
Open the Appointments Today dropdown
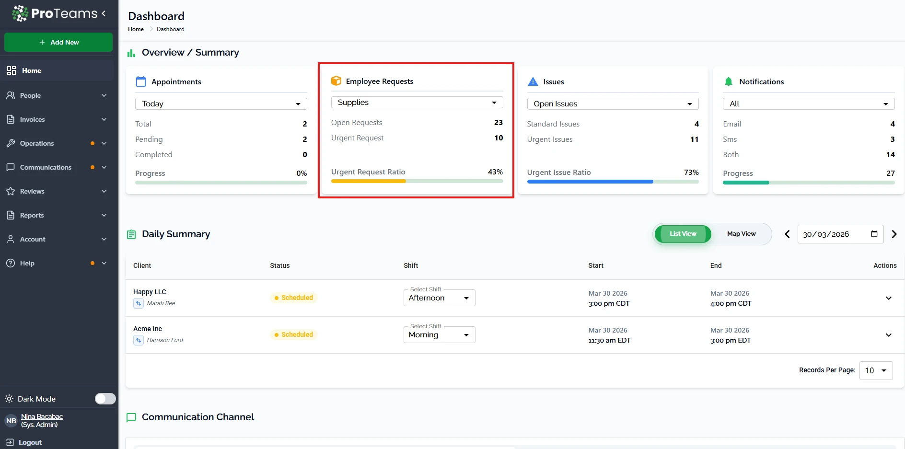tap(221, 104)
